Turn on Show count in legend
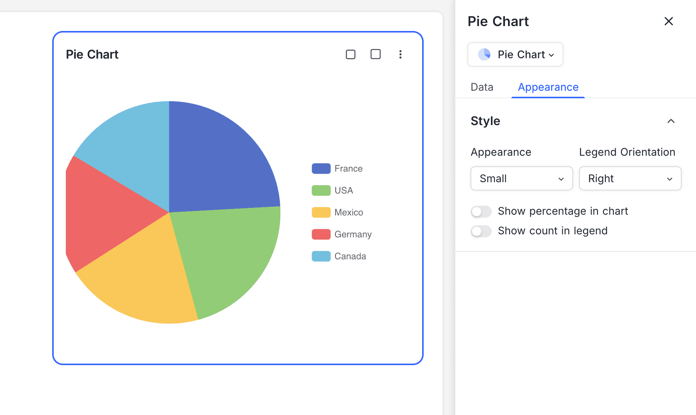 click(x=481, y=231)
